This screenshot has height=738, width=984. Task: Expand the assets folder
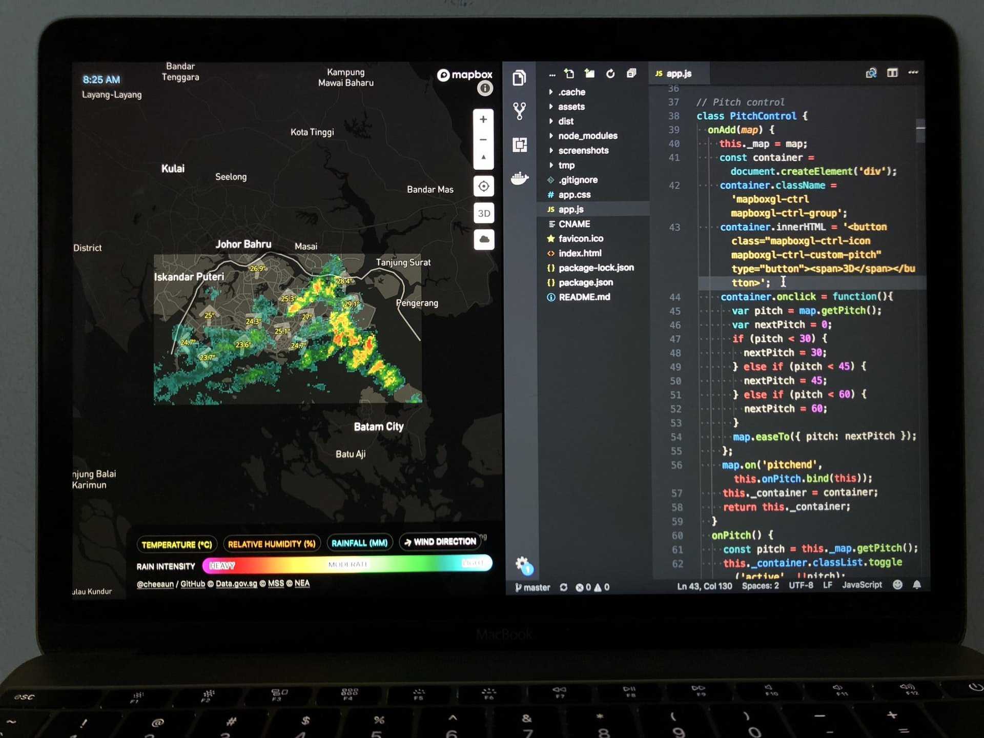(x=571, y=107)
